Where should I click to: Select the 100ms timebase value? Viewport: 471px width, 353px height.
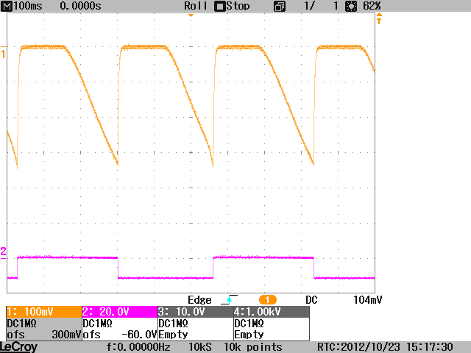28,6
